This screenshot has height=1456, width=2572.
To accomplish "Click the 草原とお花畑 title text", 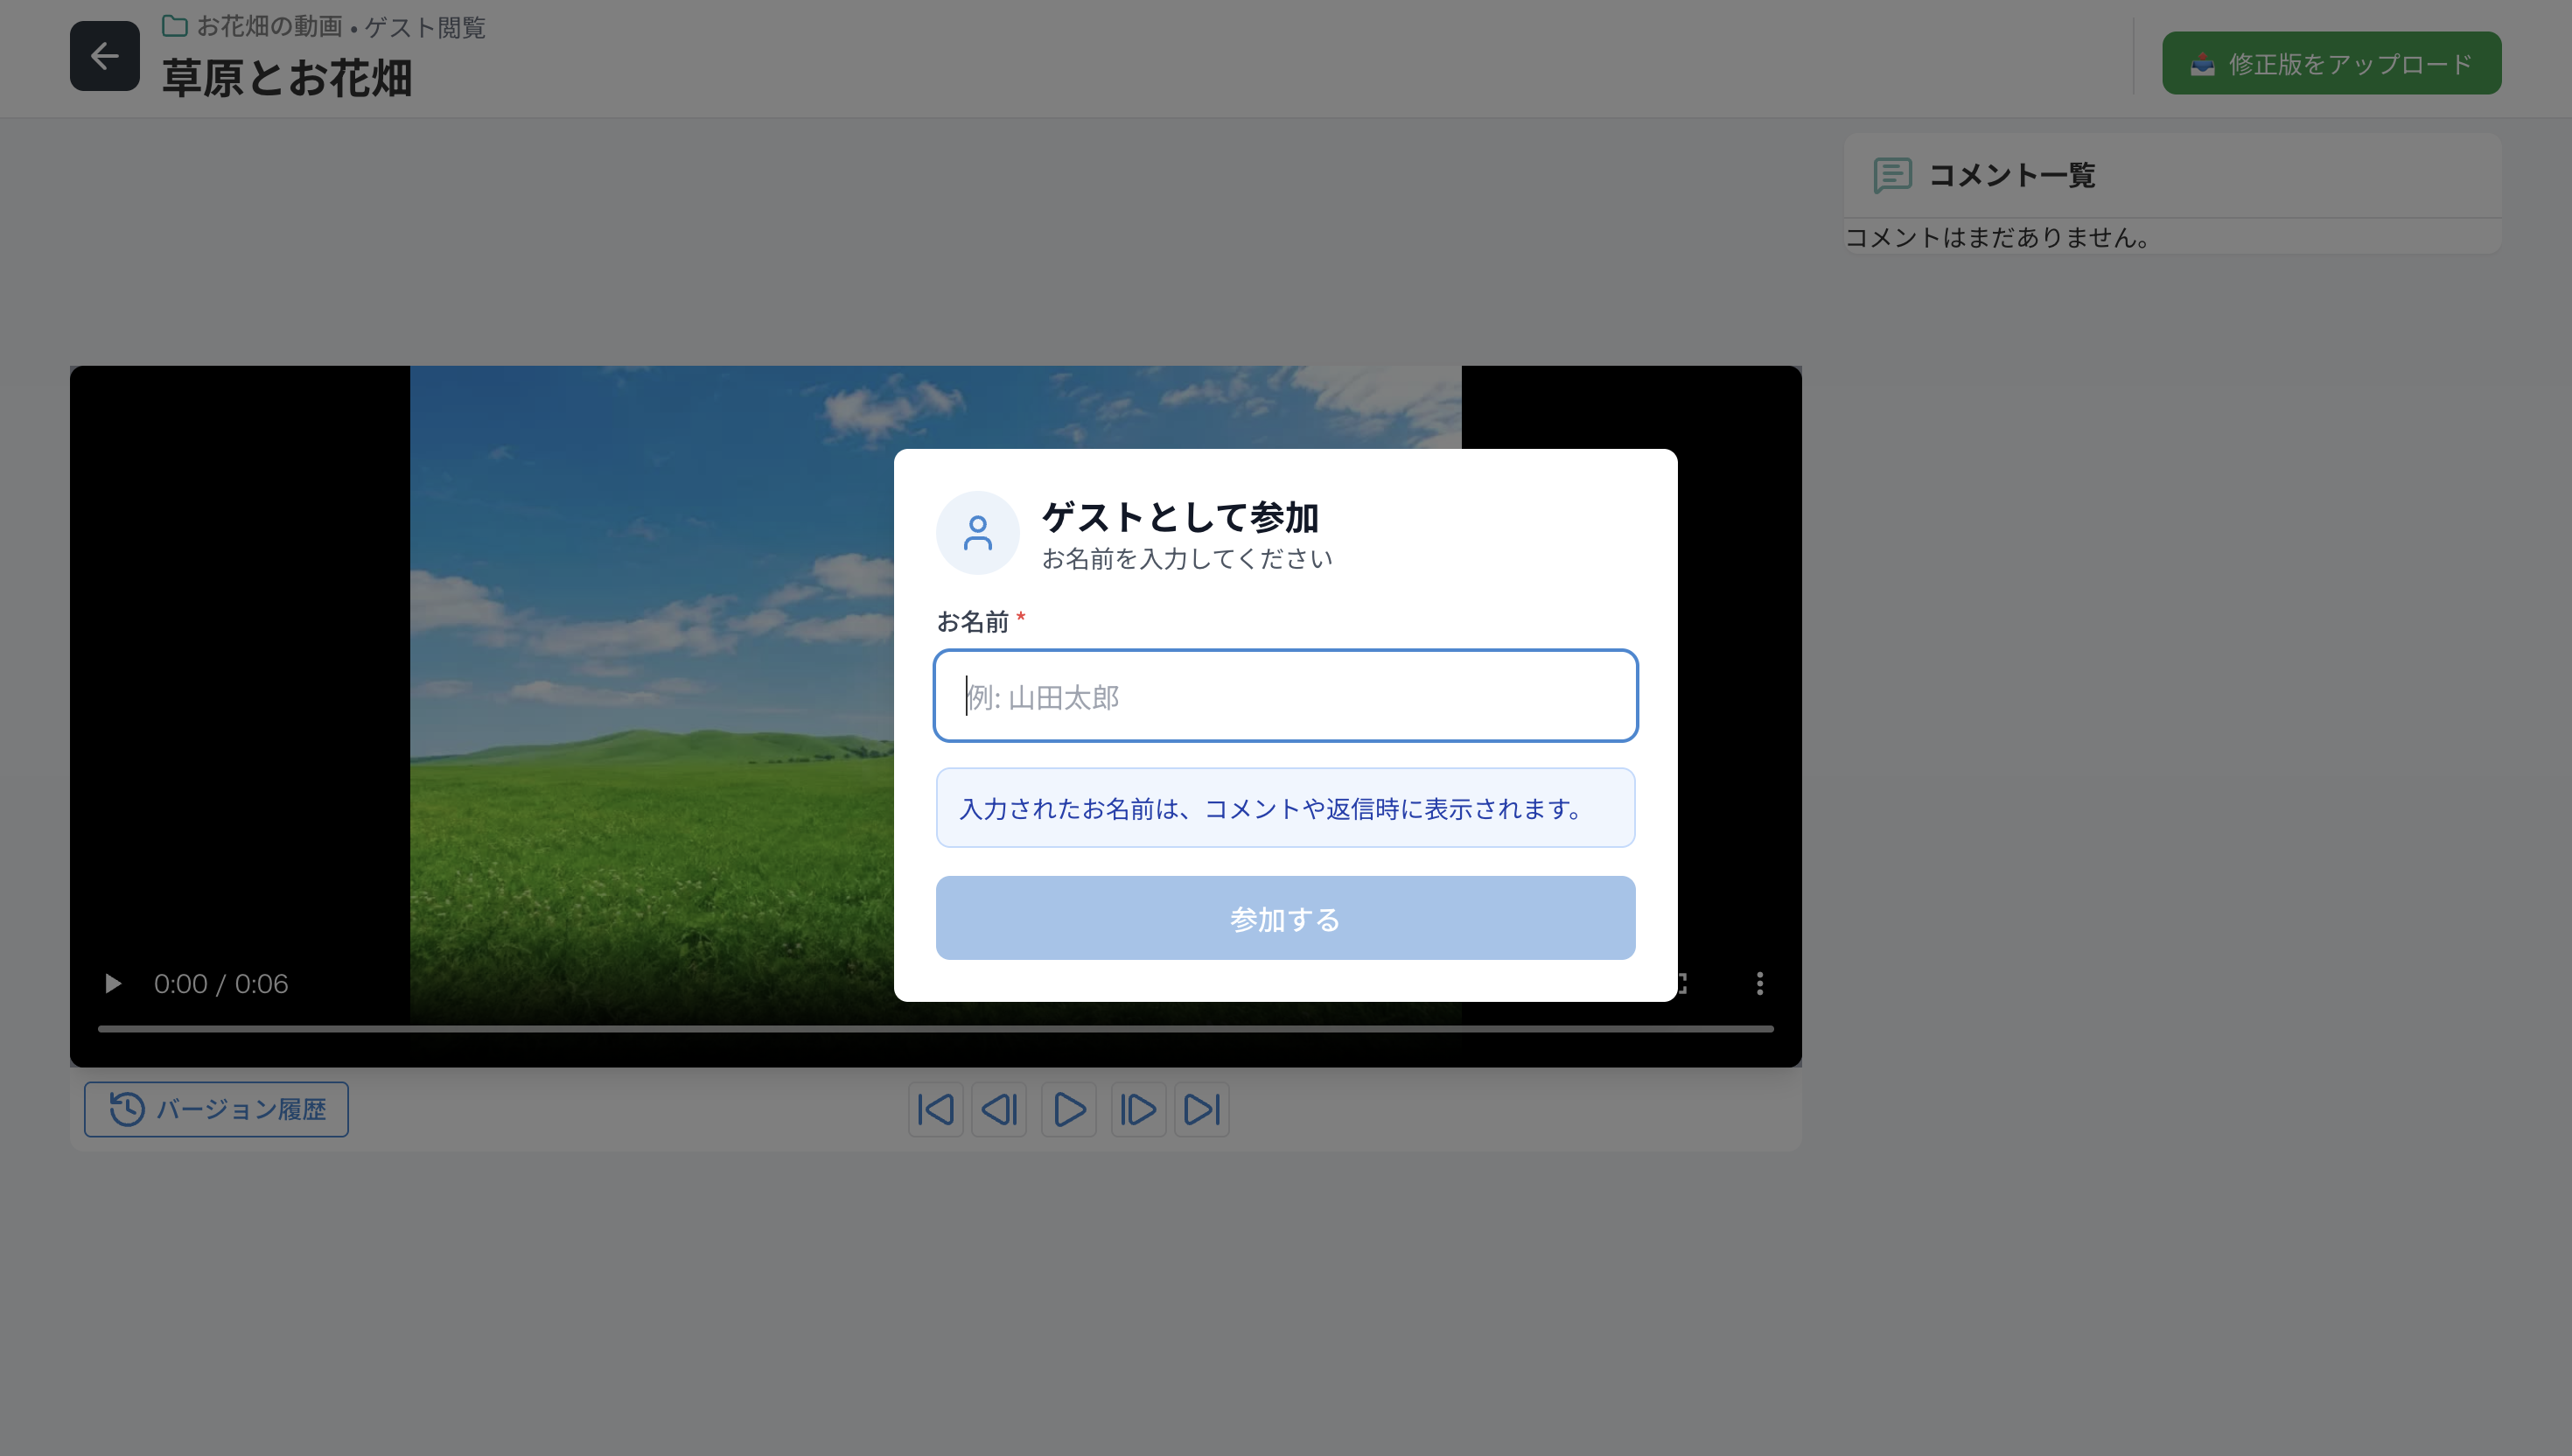I will [287, 78].
